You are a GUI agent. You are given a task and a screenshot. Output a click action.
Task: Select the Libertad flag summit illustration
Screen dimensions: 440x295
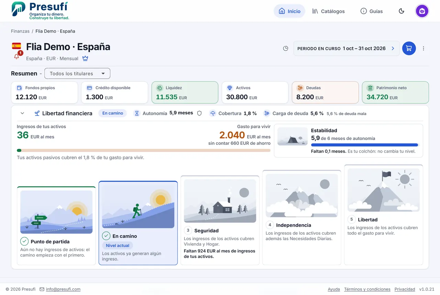(x=384, y=190)
